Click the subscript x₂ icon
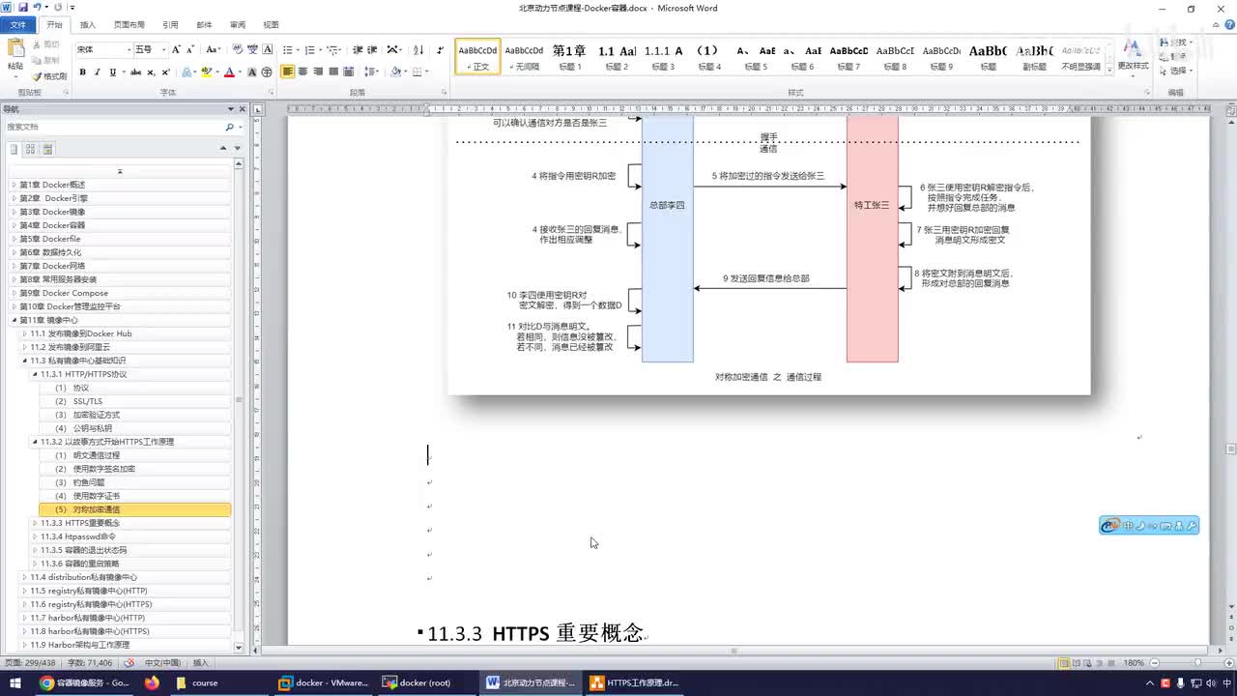This screenshot has width=1237, height=696. pos(151,72)
